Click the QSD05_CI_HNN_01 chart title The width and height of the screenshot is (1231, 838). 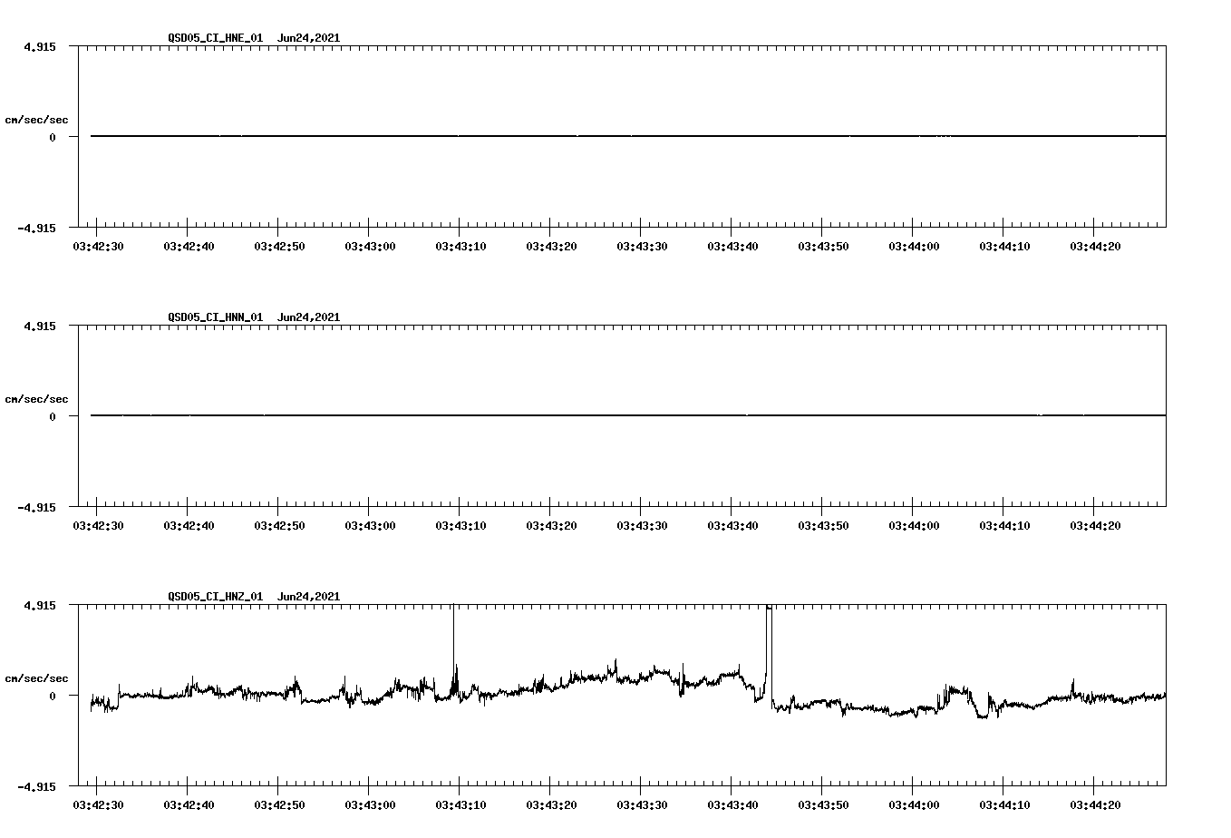pos(254,317)
